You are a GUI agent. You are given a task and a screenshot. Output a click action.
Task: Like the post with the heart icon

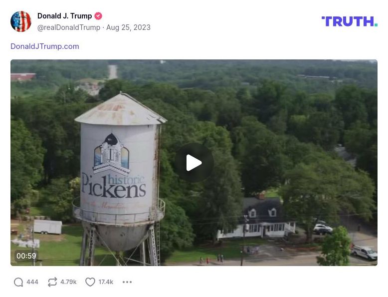(90, 282)
